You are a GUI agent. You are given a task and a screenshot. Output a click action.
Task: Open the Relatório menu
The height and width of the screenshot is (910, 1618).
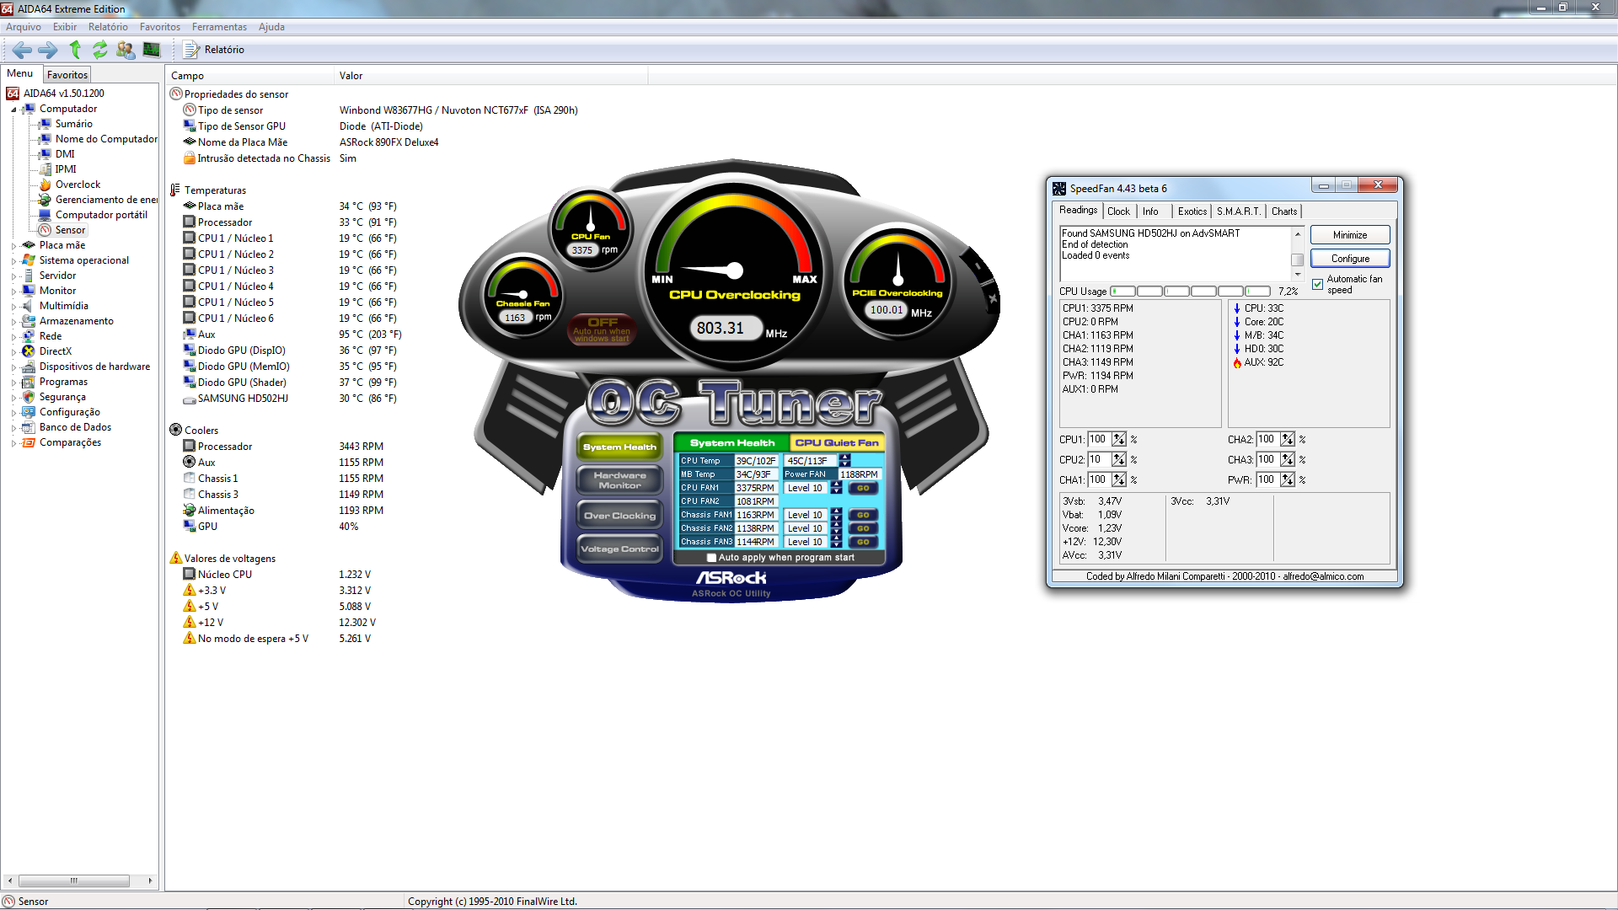(x=108, y=27)
